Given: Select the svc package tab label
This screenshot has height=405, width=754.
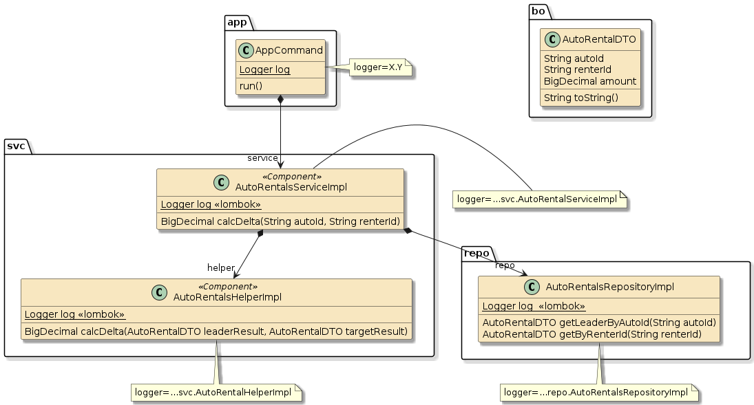Looking at the screenshot, I should [16, 146].
